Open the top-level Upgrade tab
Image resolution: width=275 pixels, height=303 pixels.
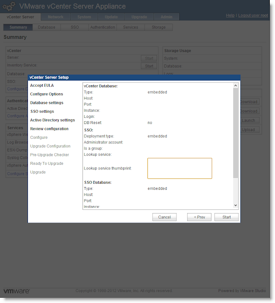click(x=139, y=17)
